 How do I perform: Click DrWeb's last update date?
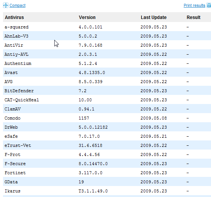(154, 127)
